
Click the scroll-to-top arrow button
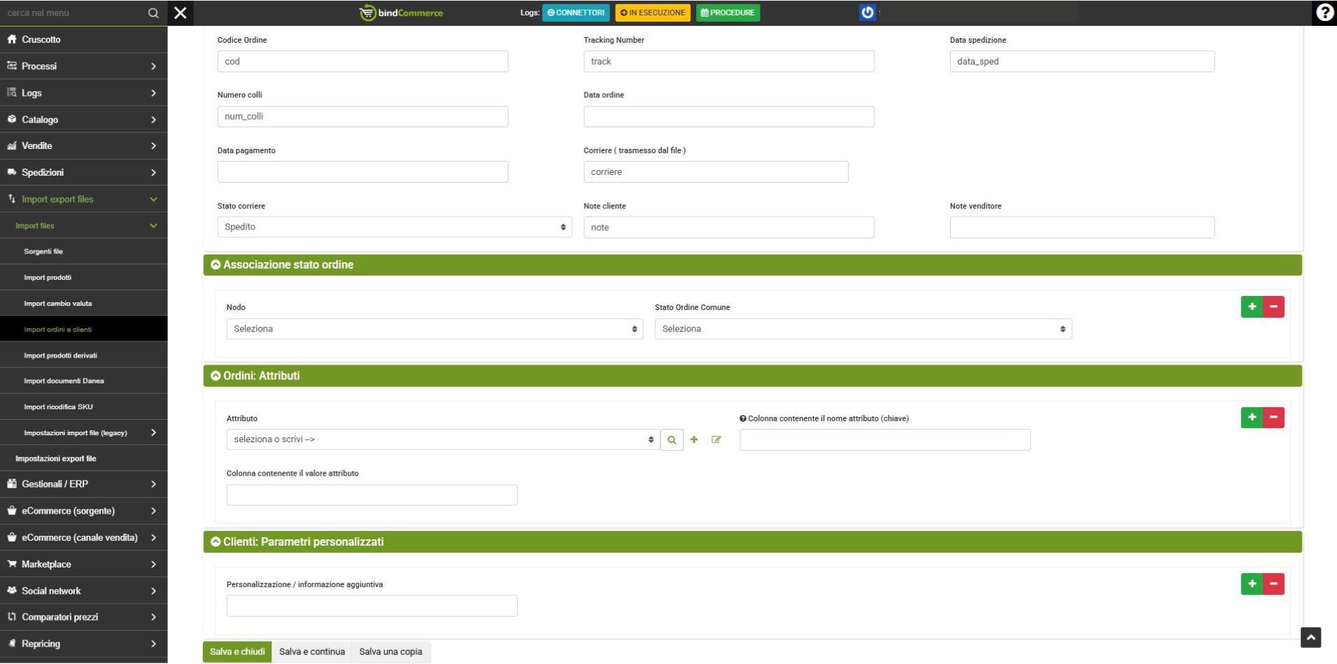pos(1310,637)
